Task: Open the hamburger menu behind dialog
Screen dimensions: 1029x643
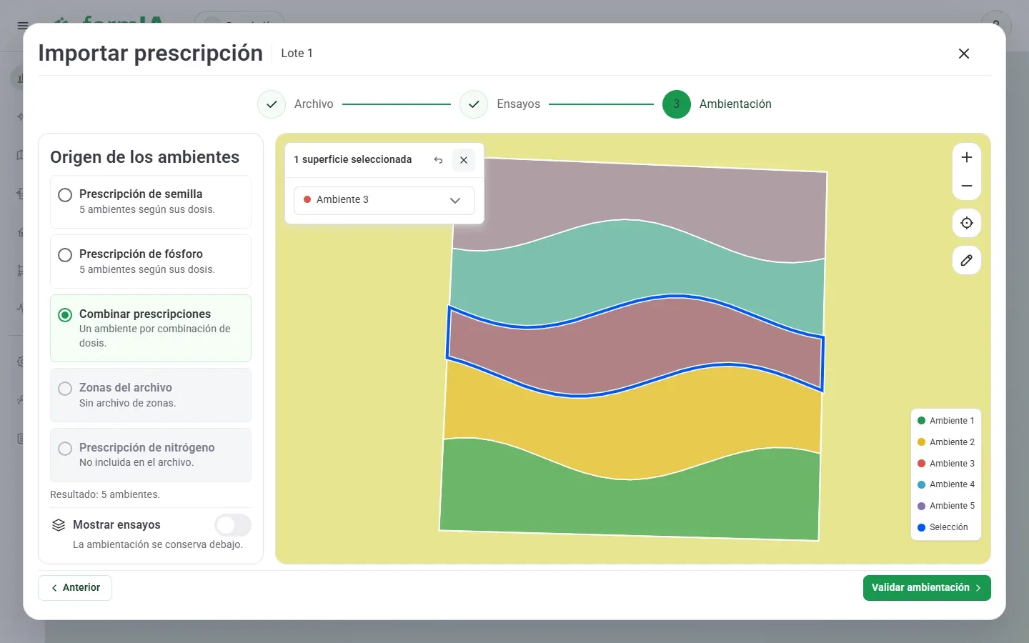Action: click(22, 26)
